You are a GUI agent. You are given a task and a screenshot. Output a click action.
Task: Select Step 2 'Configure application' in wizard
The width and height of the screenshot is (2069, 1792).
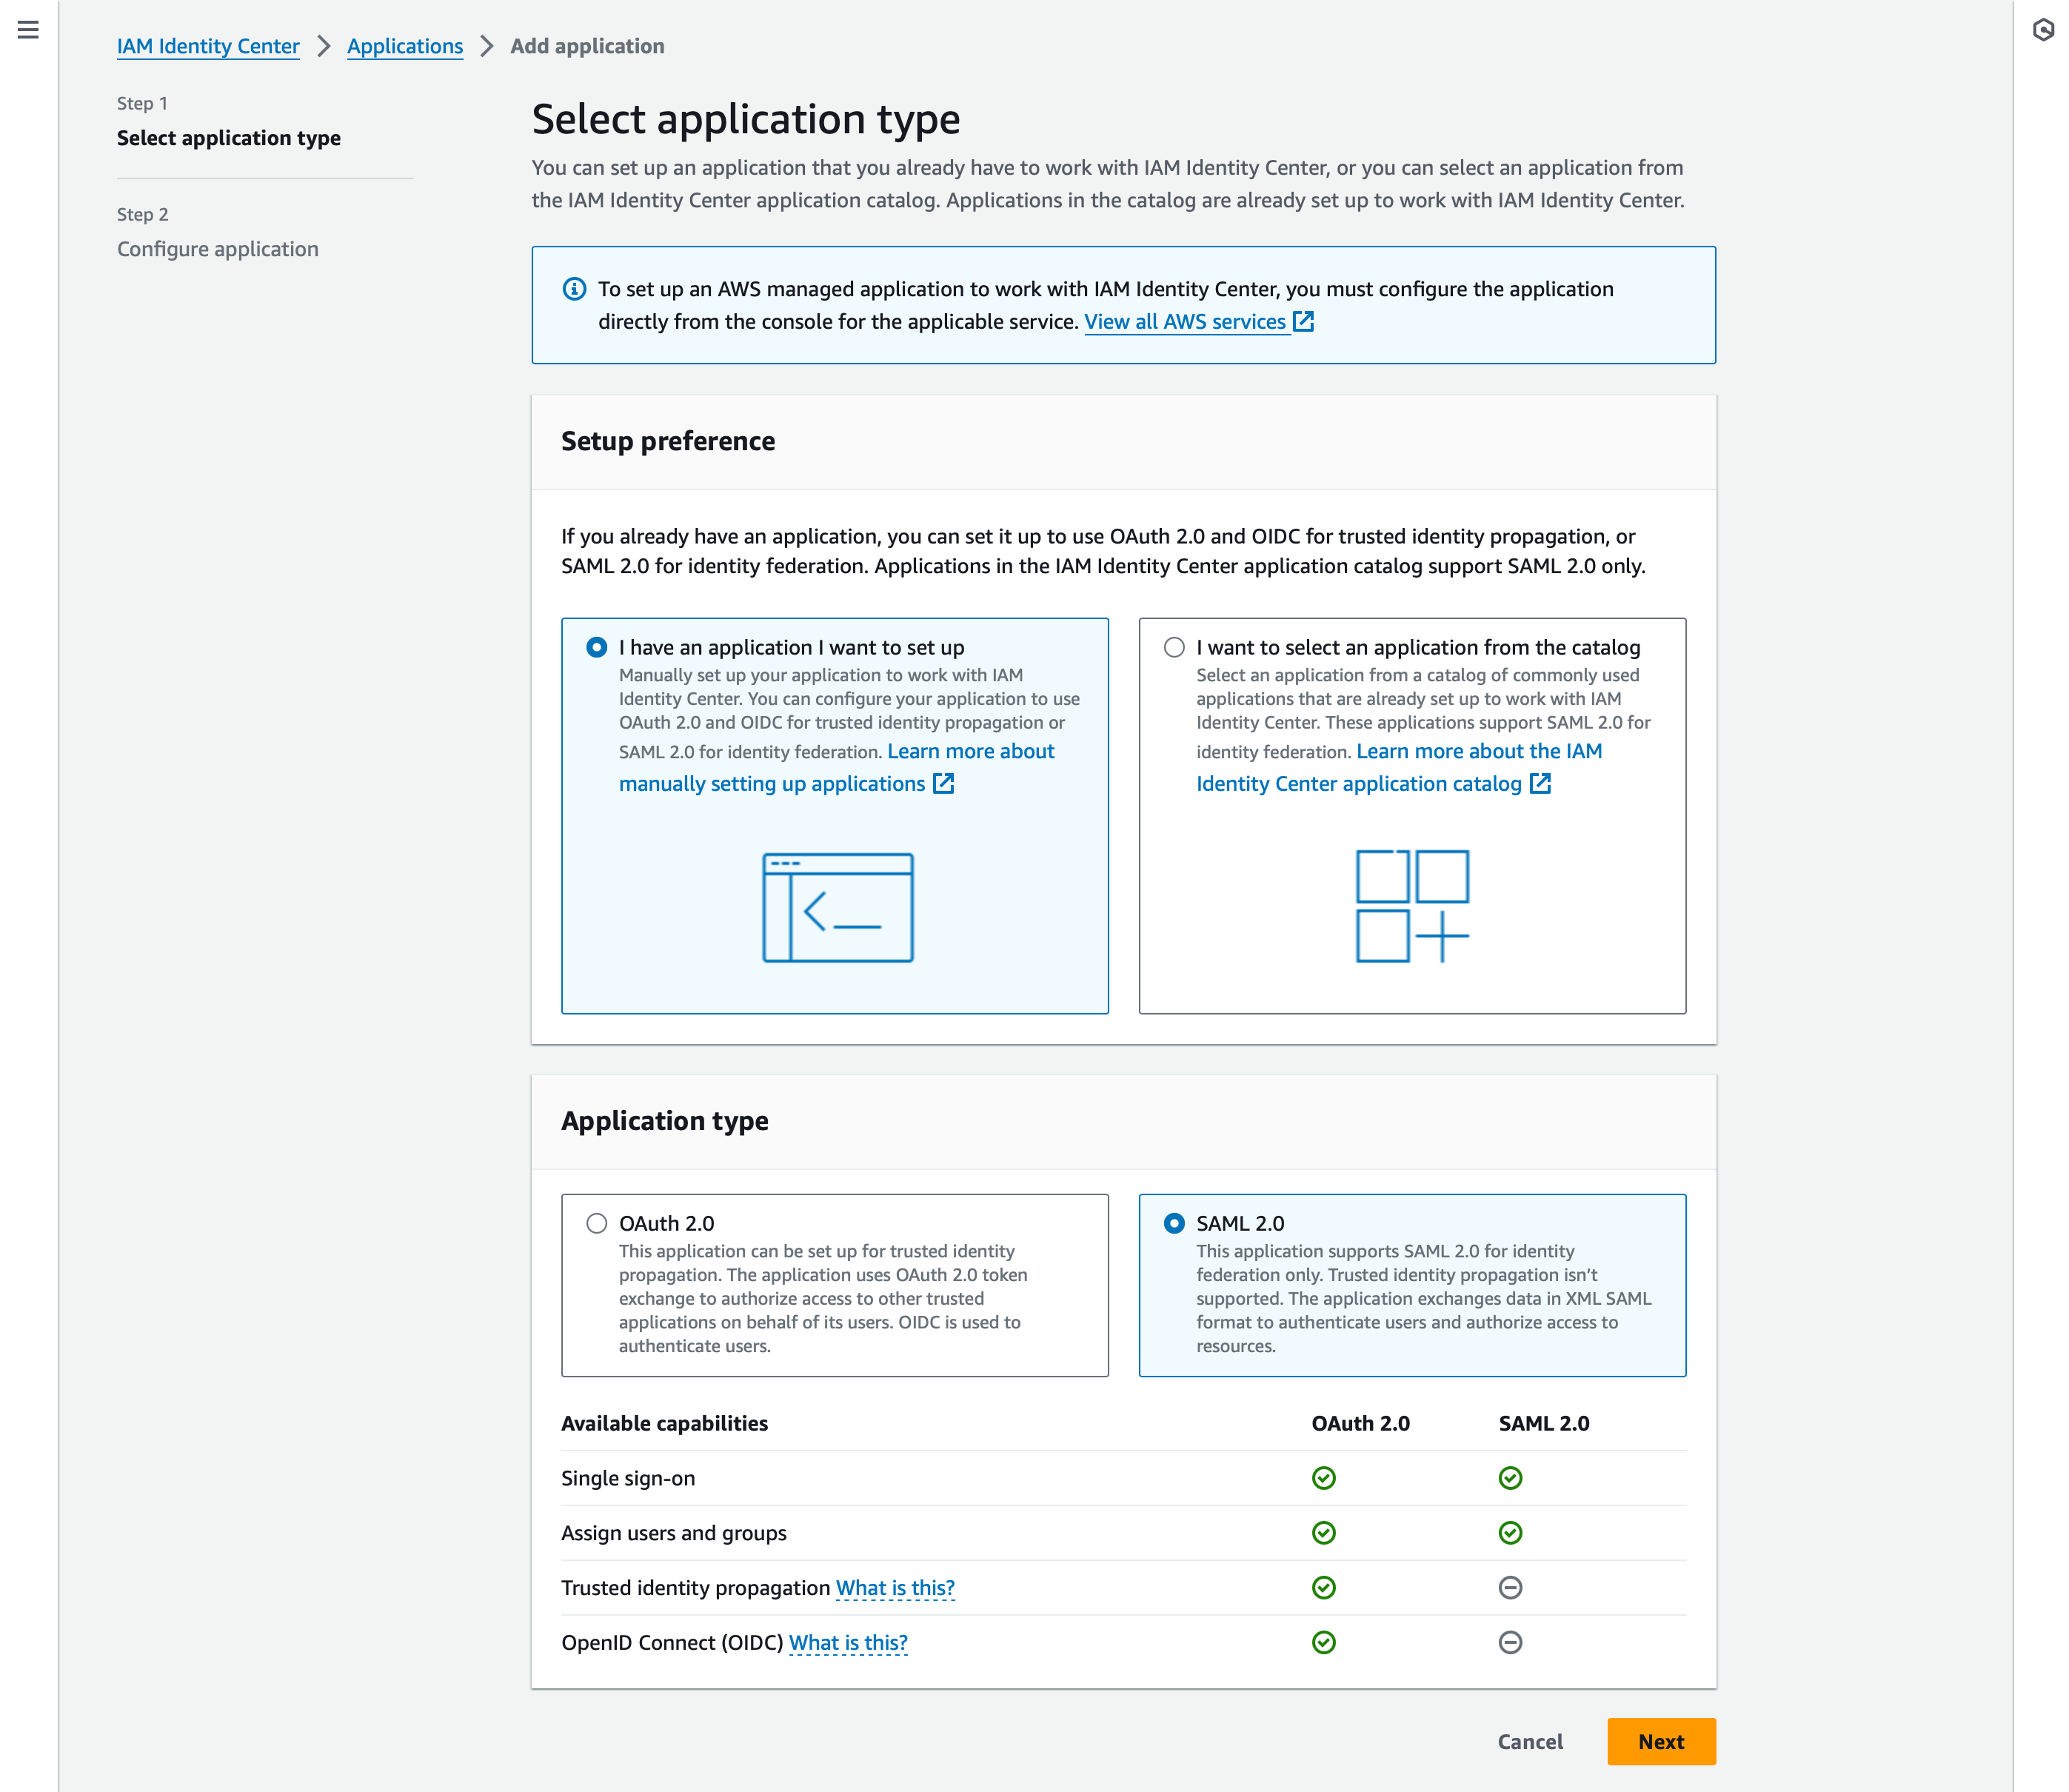click(218, 249)
